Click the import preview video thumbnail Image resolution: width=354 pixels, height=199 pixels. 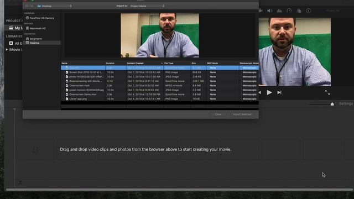click(160, 35)
